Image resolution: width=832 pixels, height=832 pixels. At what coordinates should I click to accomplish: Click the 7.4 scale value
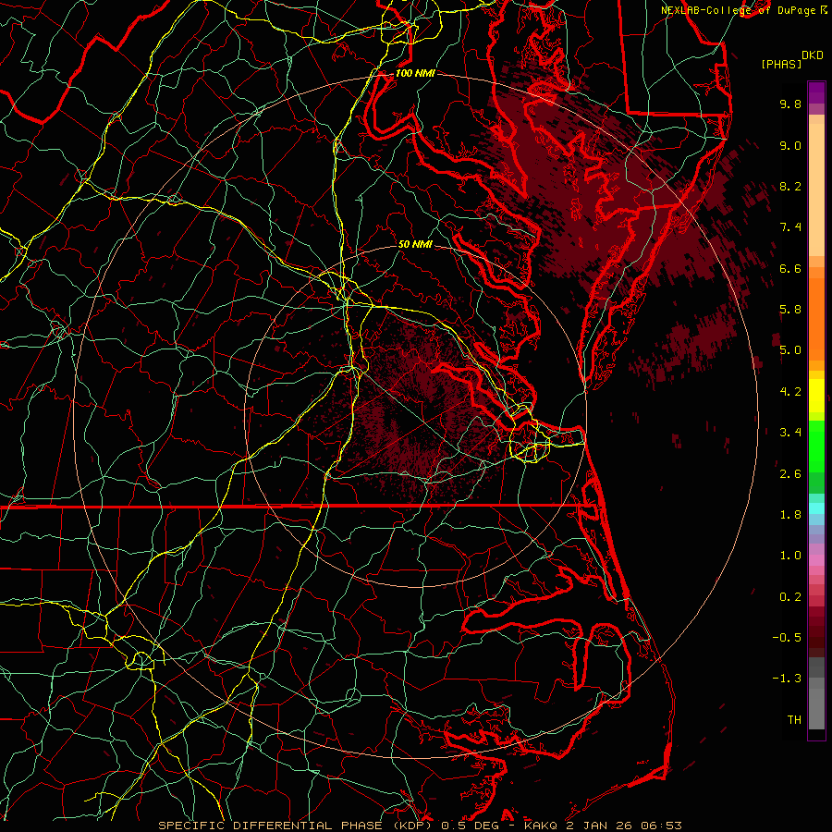point(790,227)
